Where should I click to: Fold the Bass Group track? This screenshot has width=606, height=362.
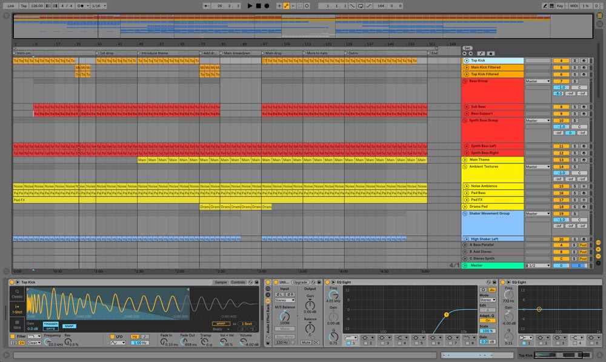coord(465,81)
